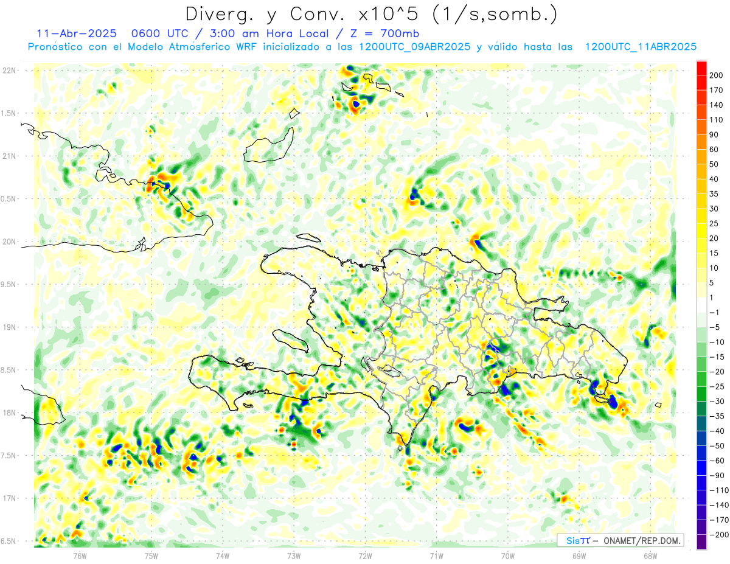Click the colorbar value '-60'
730x564 pixels.
click(x=718, y=460)
